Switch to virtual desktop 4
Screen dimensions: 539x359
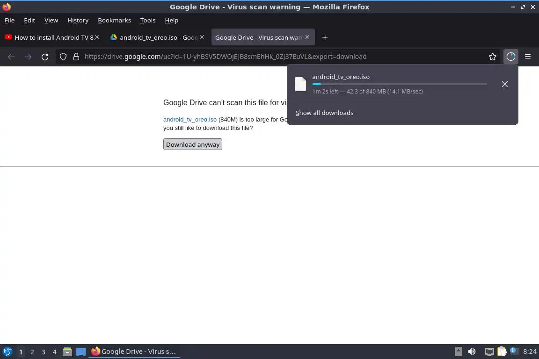pyautogui.click(x=55, y=352)
